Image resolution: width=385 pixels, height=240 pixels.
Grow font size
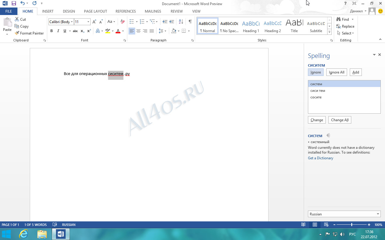94,22
